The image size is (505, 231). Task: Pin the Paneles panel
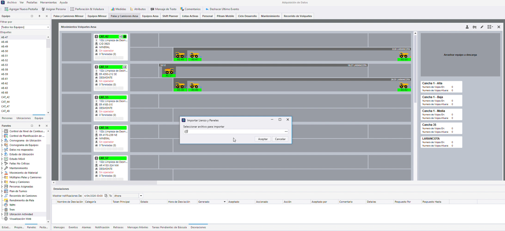click(39, 126)
